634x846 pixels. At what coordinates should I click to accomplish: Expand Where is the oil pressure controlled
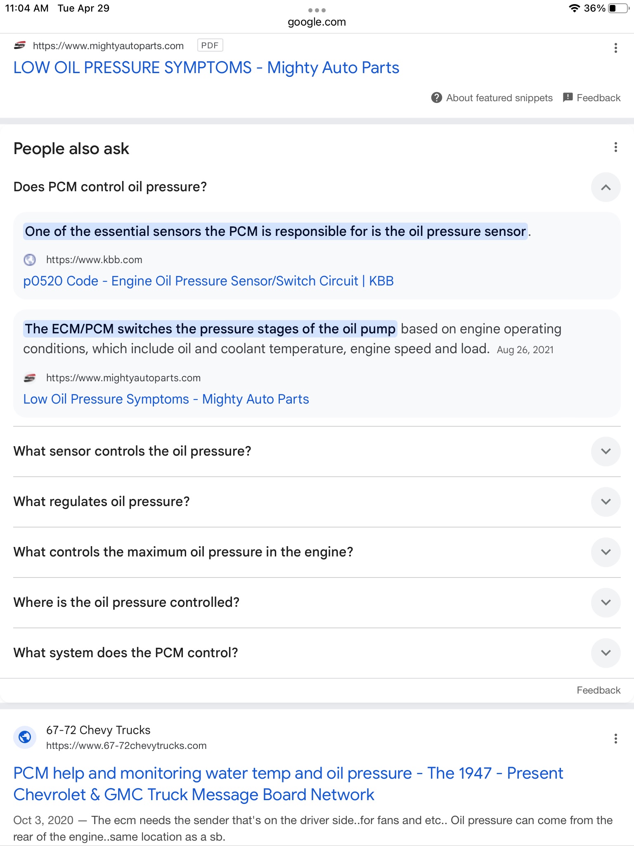pyautogui.click(x=606, y=602)
